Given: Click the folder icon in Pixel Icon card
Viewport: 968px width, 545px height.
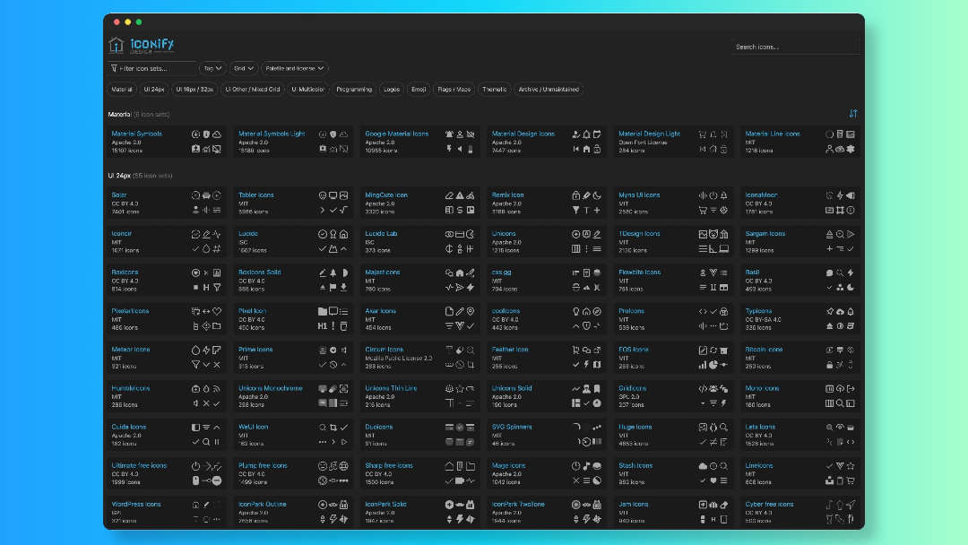Looking at the screenshot, I should [323, 312].
